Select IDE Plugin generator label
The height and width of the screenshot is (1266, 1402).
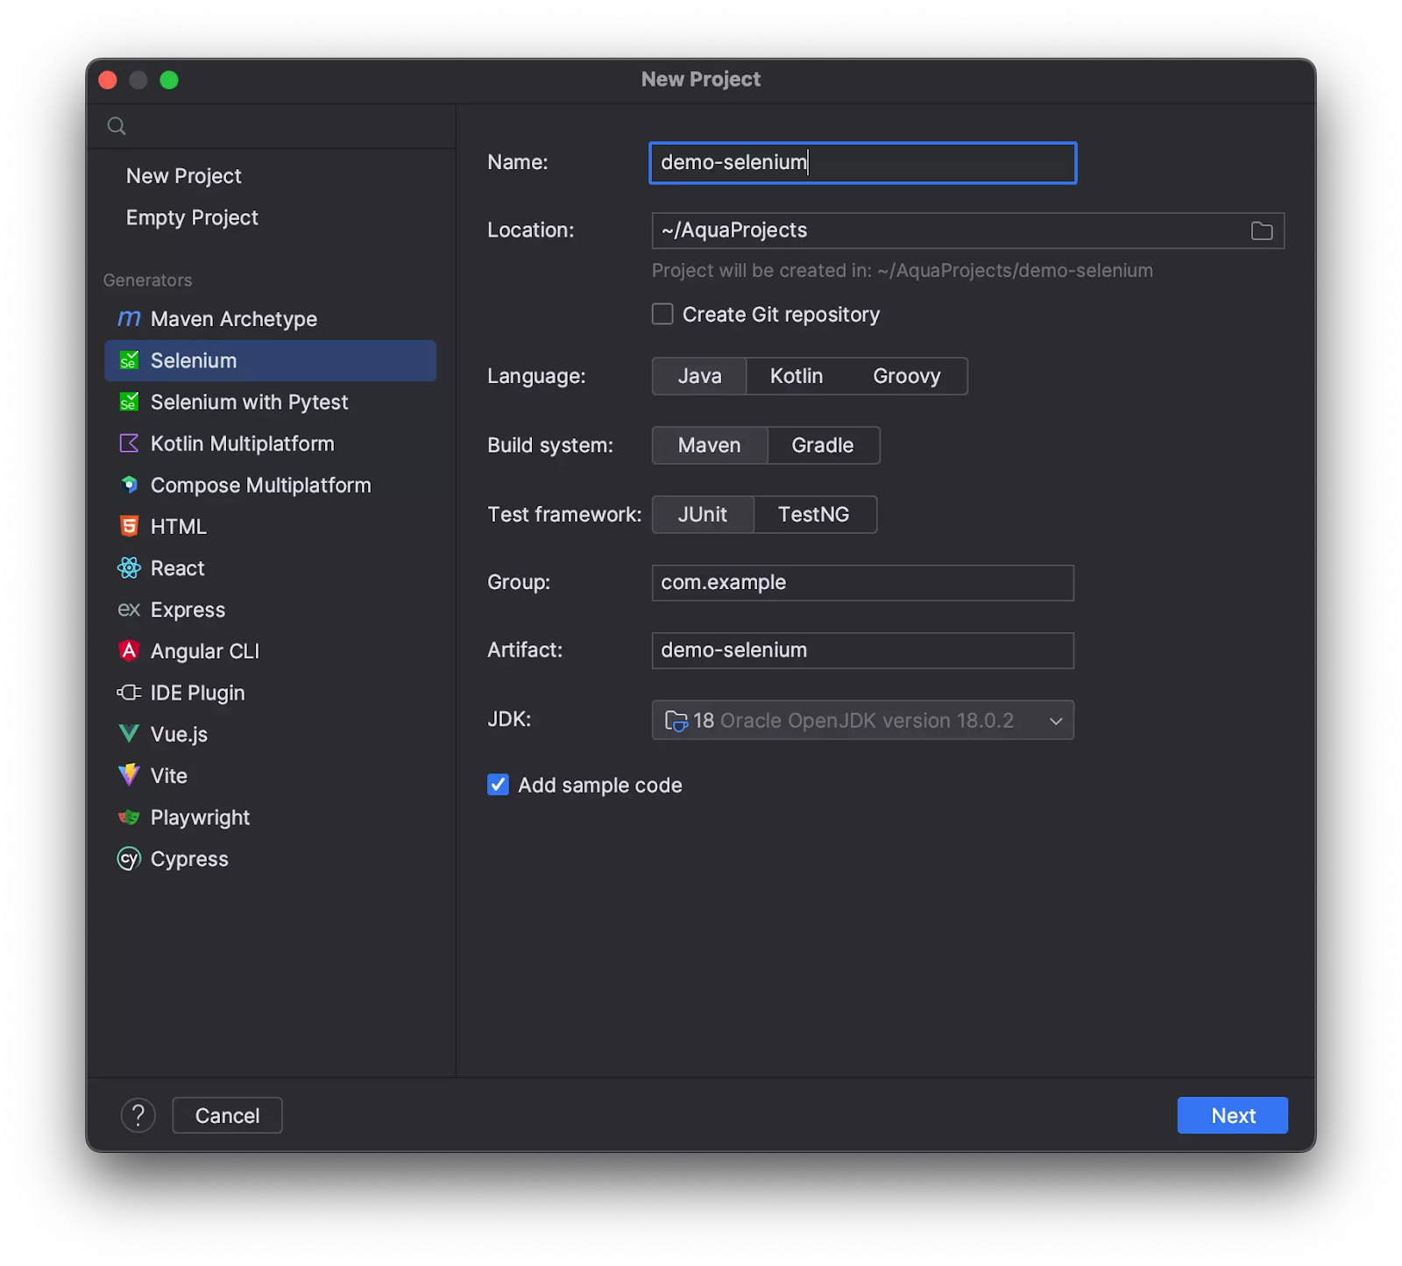198,693
